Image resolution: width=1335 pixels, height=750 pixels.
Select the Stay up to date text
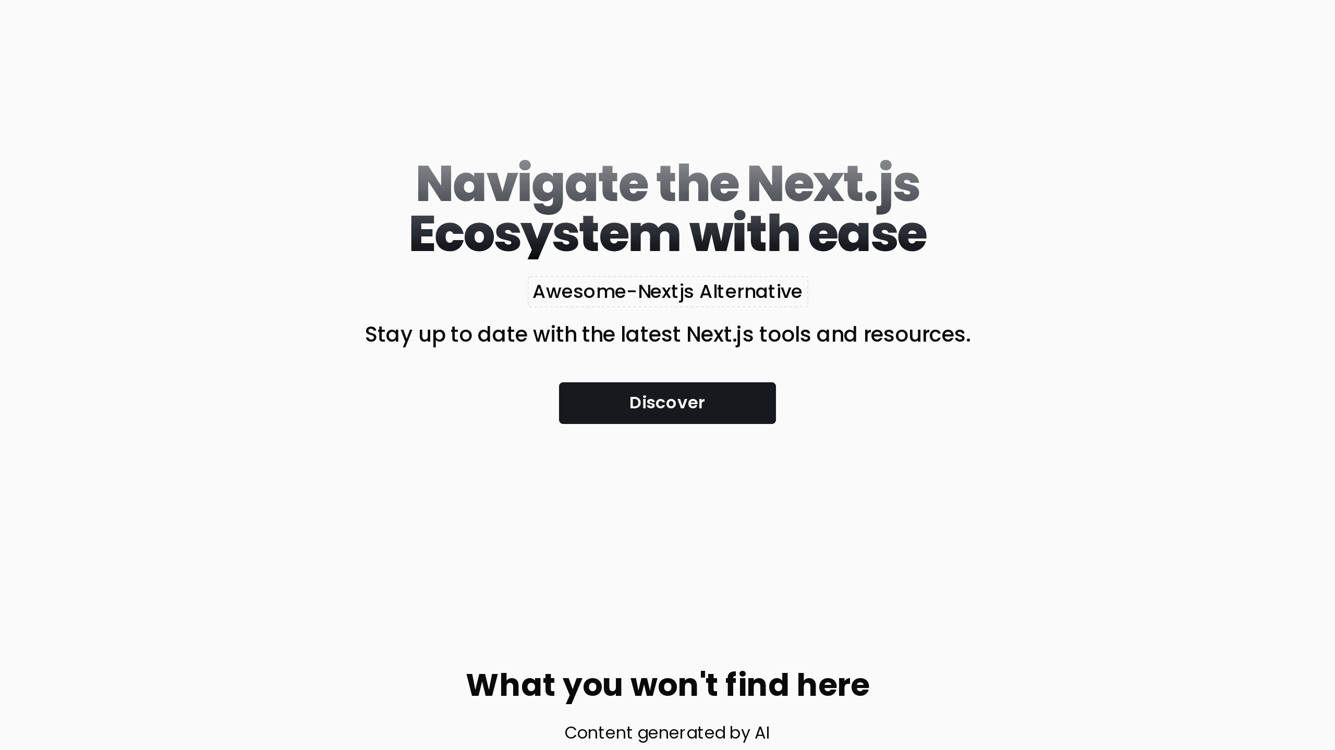coord(667,334)
